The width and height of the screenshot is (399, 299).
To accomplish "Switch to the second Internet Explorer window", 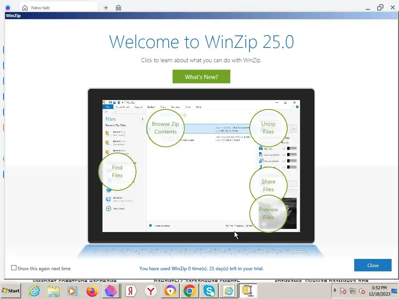I will (x=228, y=291).
